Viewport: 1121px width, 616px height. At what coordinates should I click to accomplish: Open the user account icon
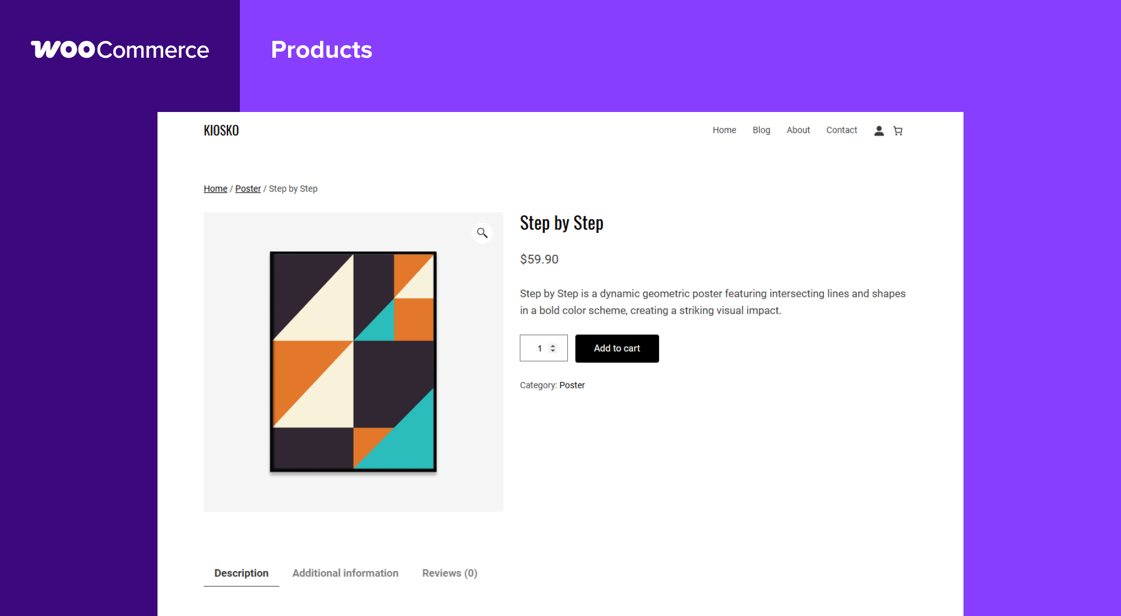click(x=879, y=130)
